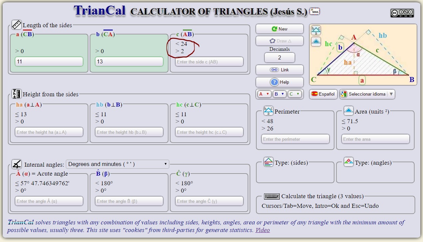The width and height of the screenshot is (423, 242).
Task: Open the Help button
Action: 280,82
